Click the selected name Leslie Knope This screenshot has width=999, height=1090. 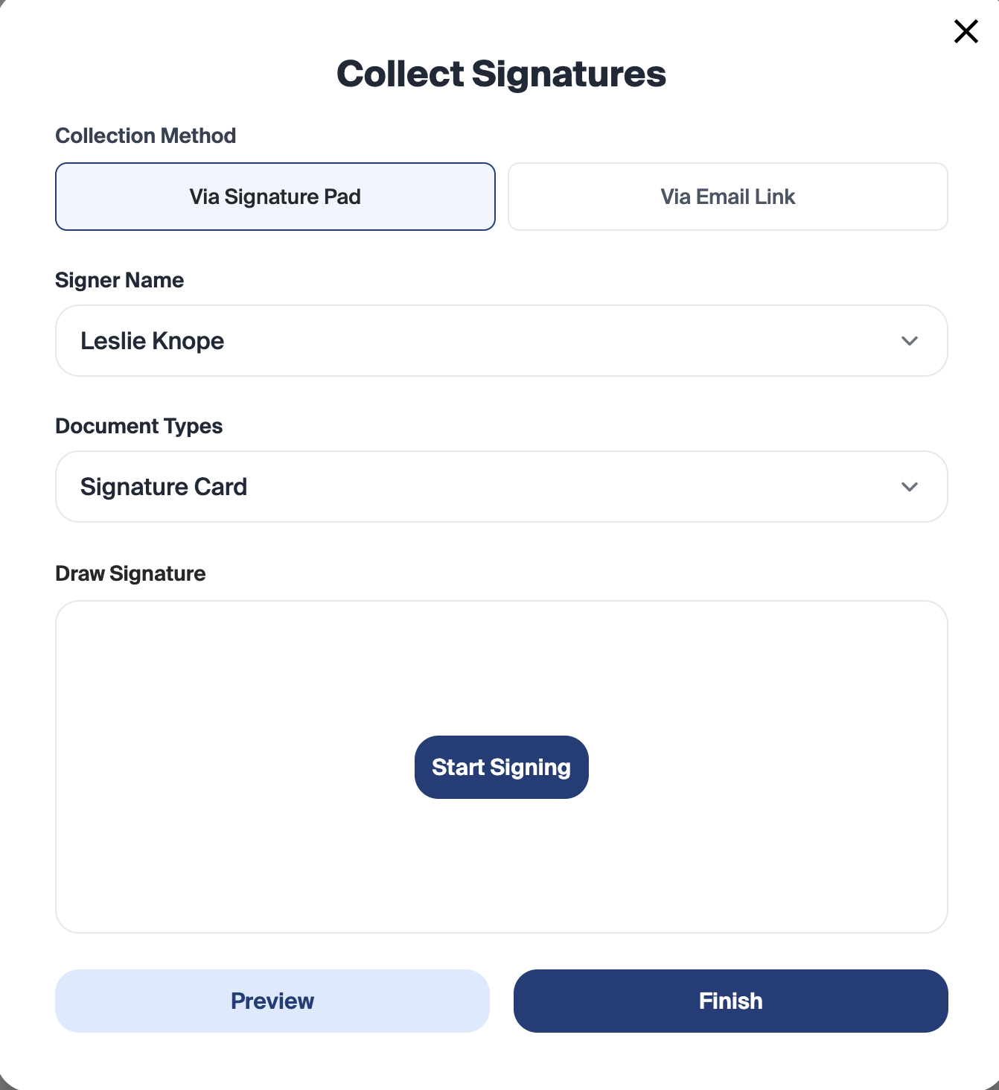153,340
